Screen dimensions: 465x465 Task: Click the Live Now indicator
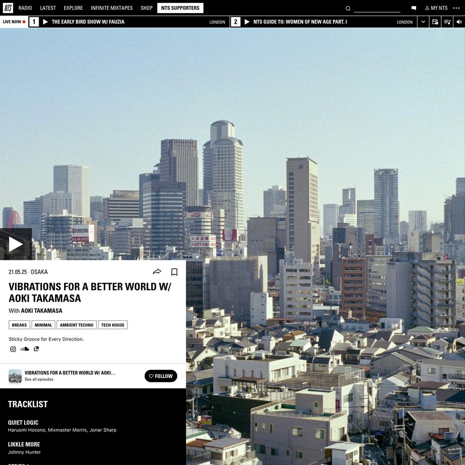(x=14, y=22)
